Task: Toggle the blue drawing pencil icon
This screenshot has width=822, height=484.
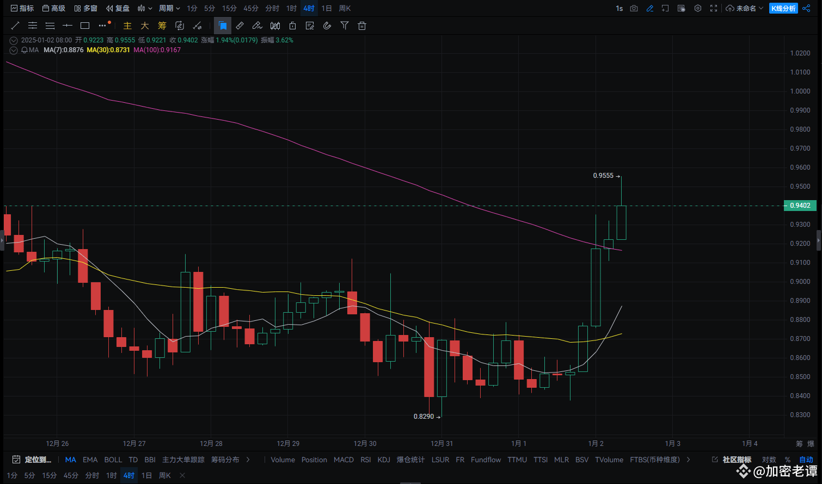Action: click(x=649, y=8)
